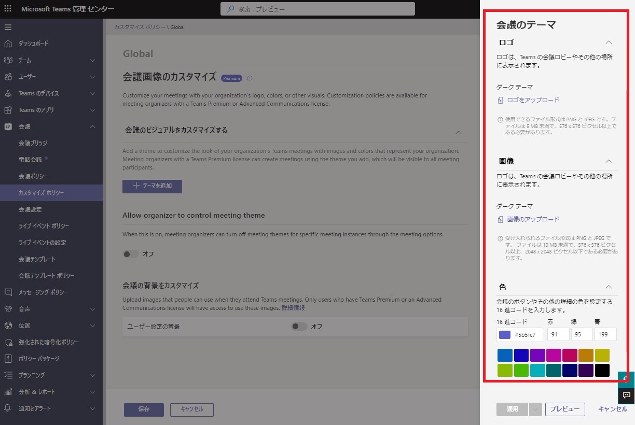635x425 pixels.
Task: Click the info icon beside Premium badge
Action: coord(250,78)
